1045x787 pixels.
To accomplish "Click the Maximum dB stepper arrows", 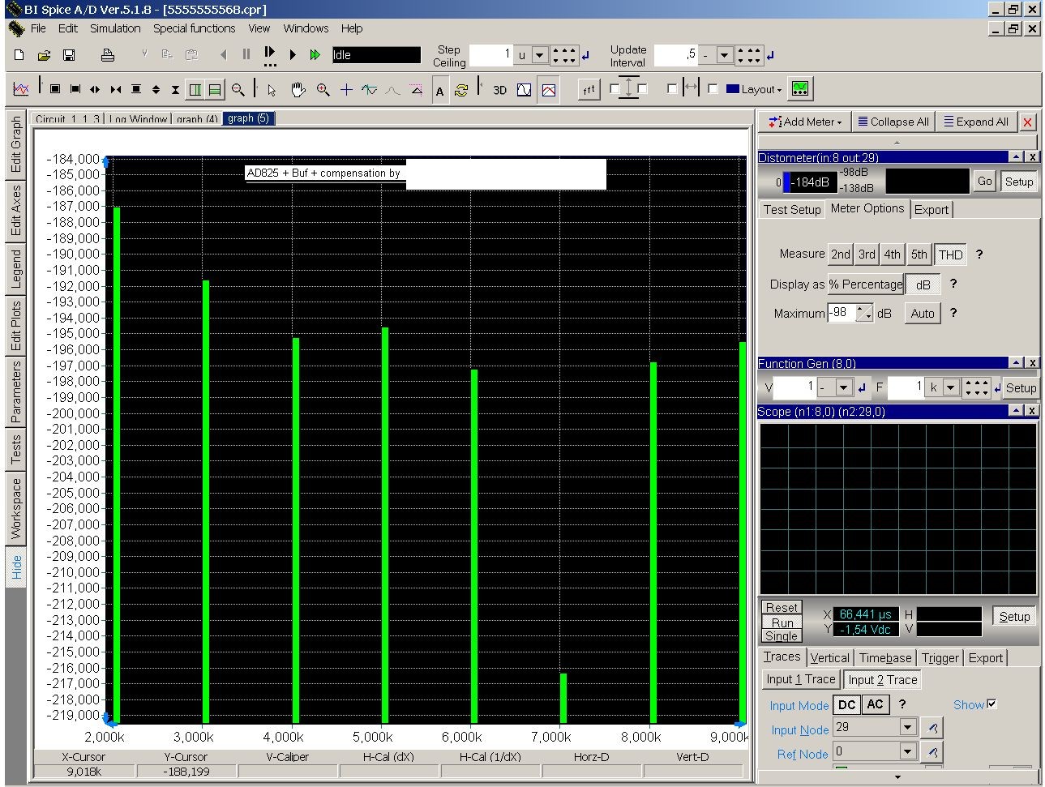I will coord(864,314).
